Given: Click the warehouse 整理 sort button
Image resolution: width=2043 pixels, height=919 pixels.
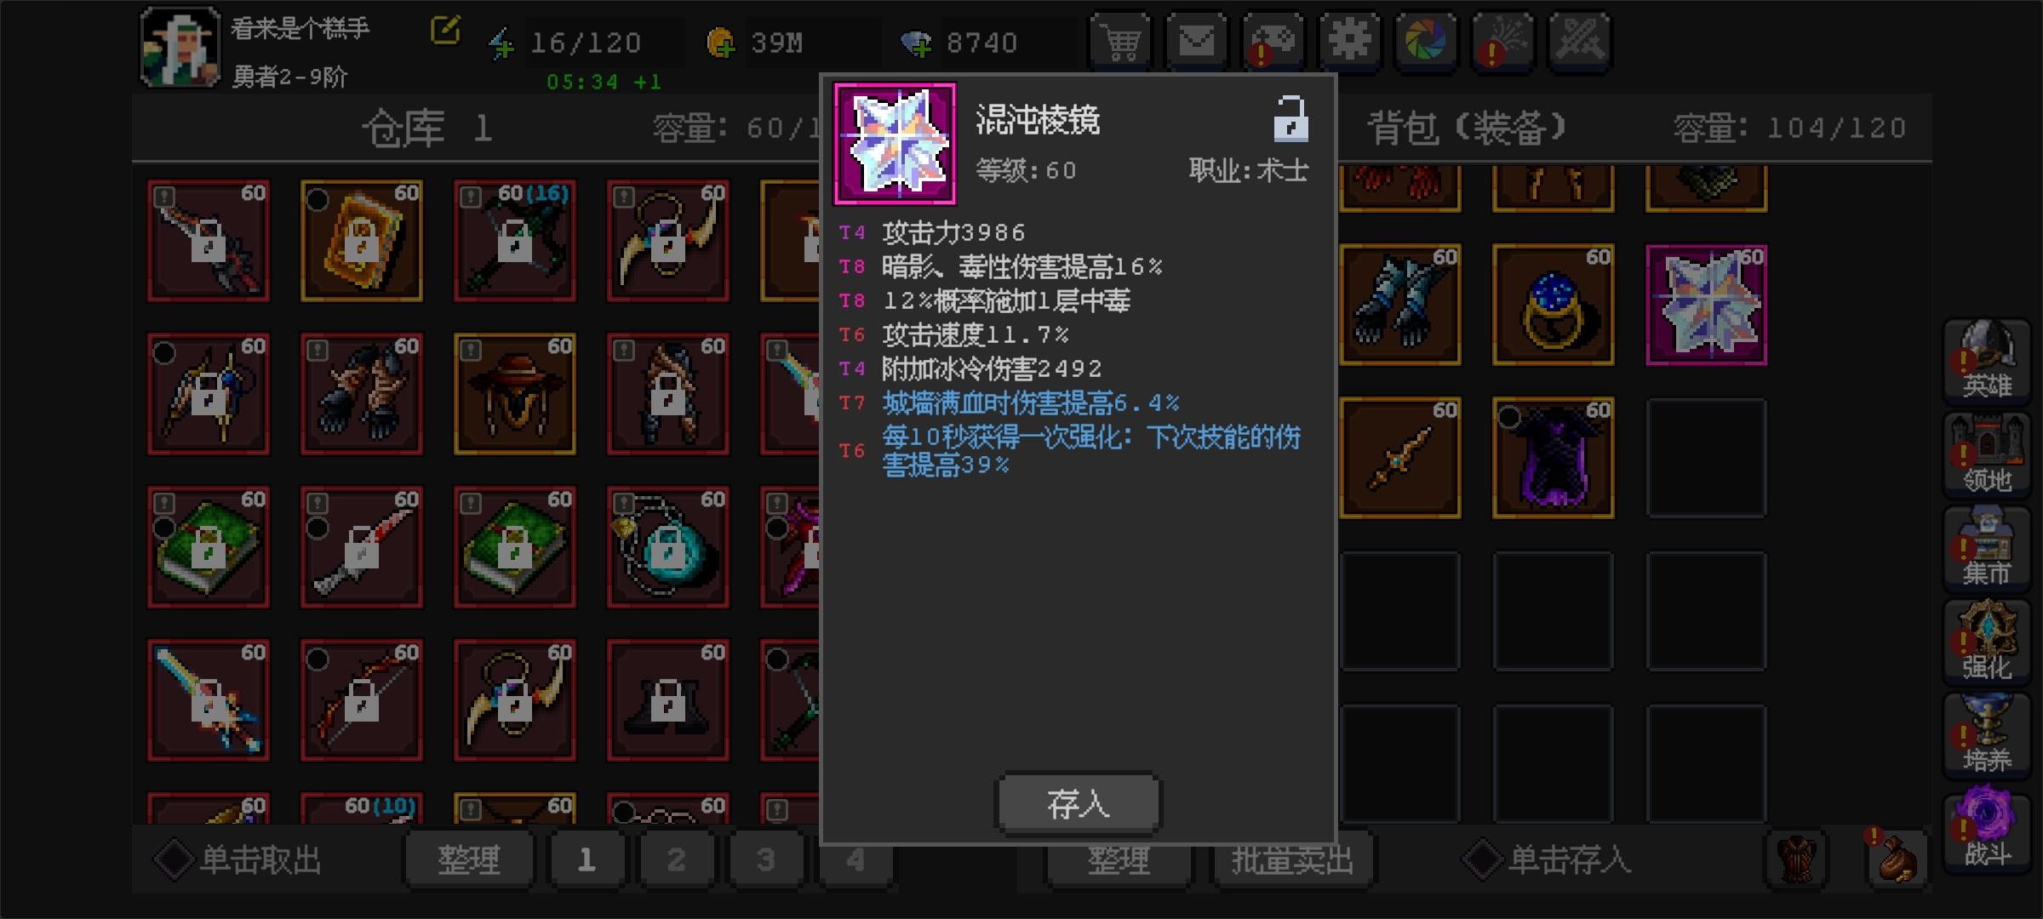Looking at the screenshot, I should tap(468, 859).
